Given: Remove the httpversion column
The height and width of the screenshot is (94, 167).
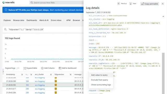Looking at the screenshot, I should click(71, 74).
